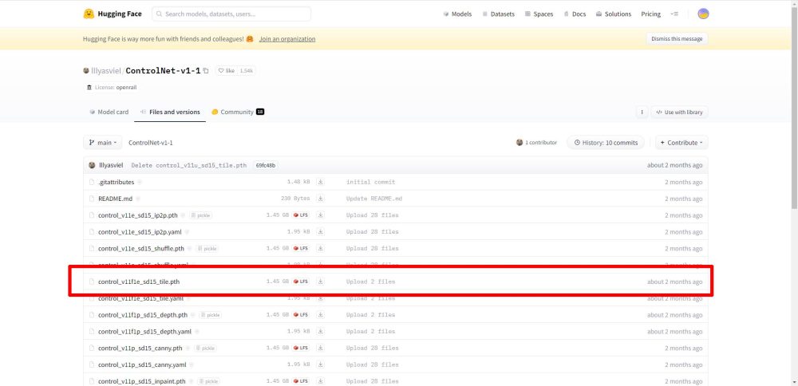Expand the main branch dropdown
Screen dimensions: 798x386
click(x=103, y=143)
